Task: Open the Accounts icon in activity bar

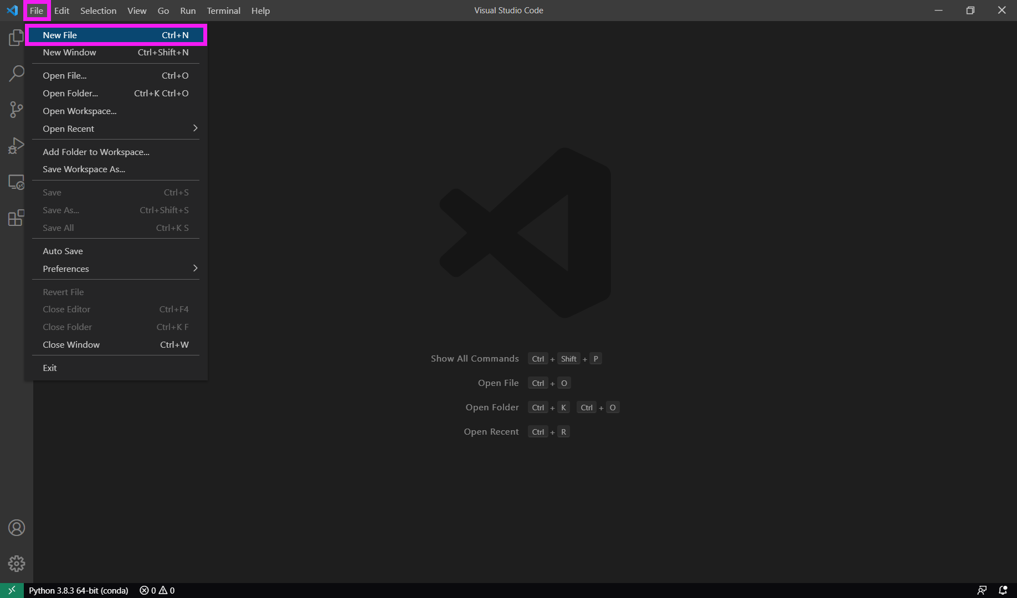Action: click(16, 528)
